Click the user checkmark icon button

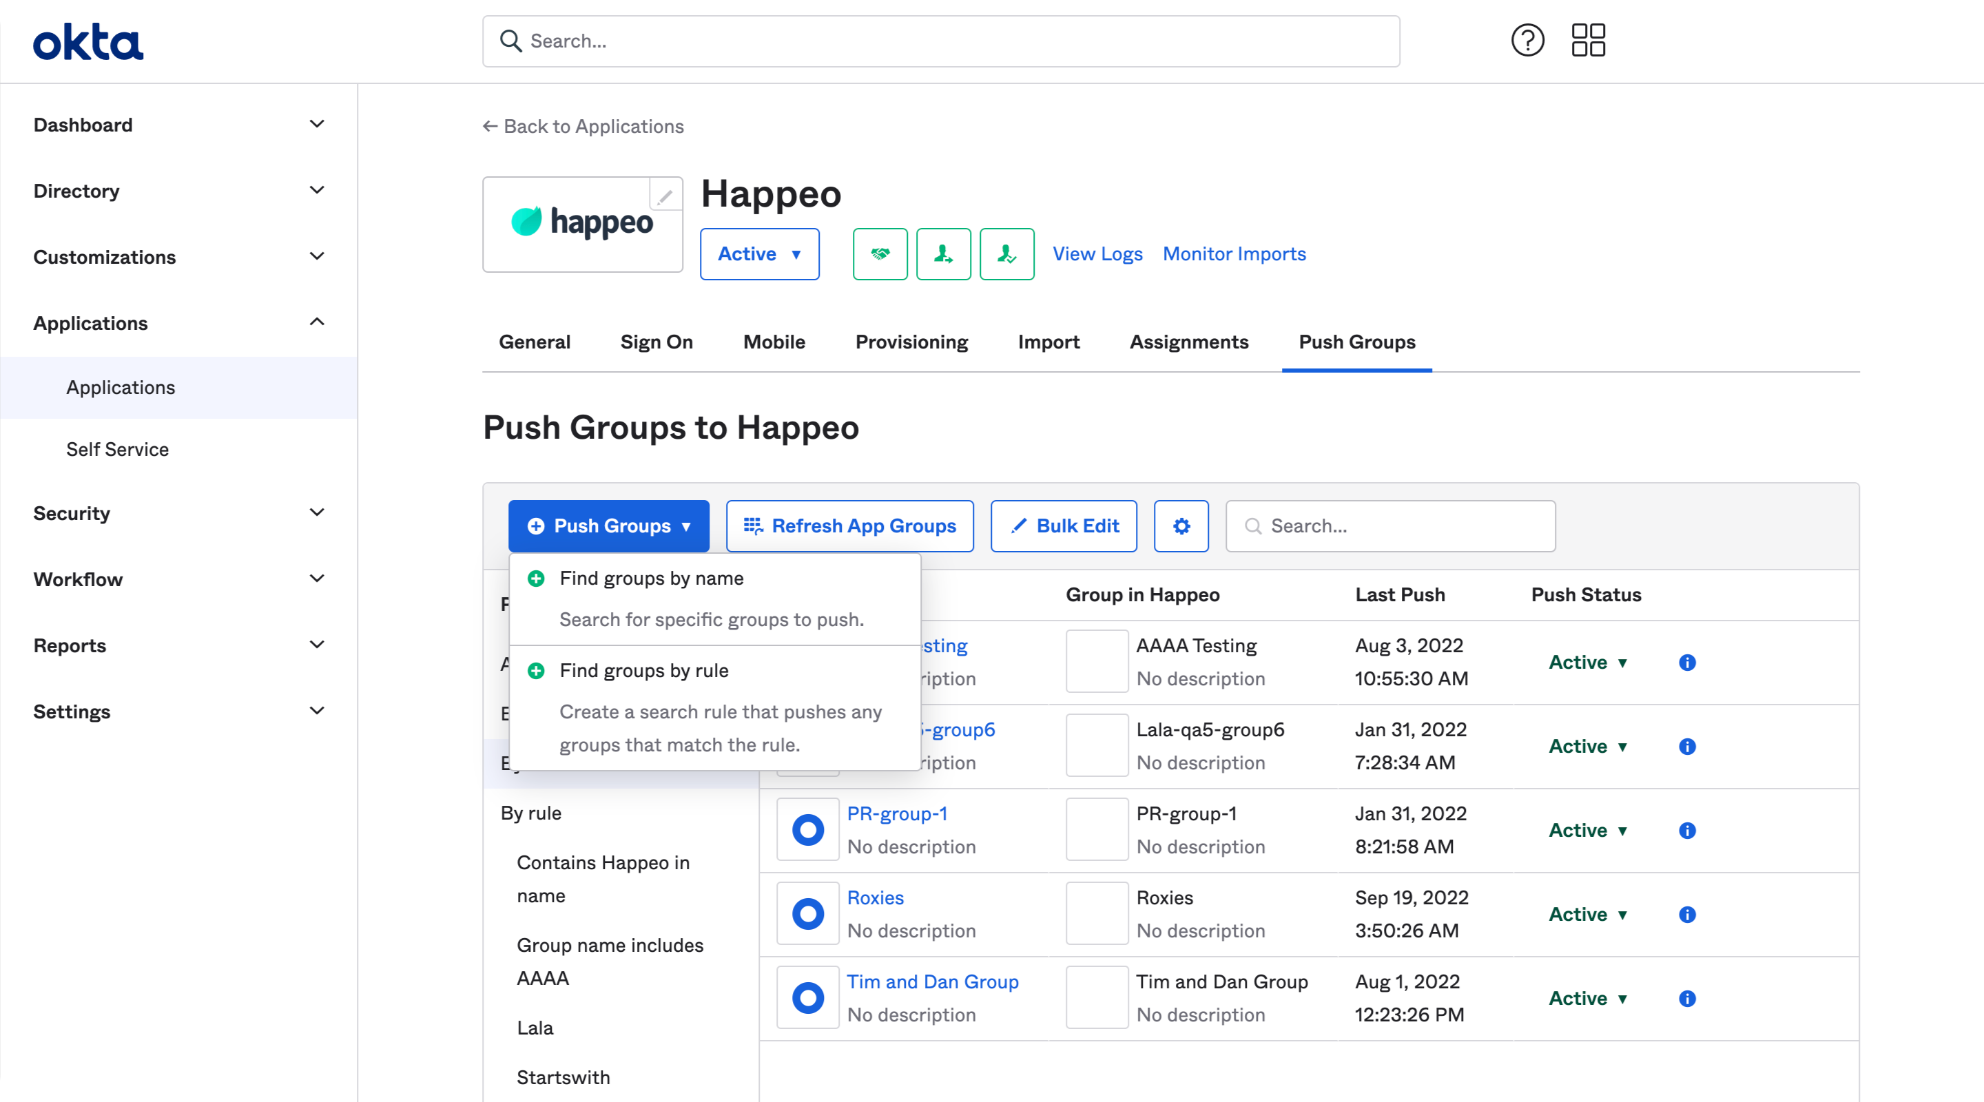[1006, 254]
